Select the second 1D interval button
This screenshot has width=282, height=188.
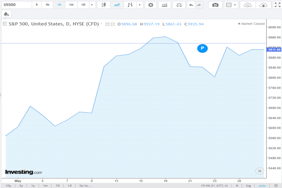tap(83, 5)
